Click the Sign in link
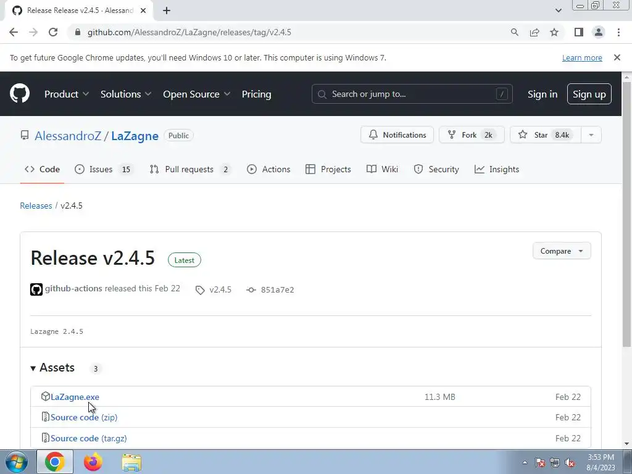The image size is (632, 474). (x=542, y=94)
